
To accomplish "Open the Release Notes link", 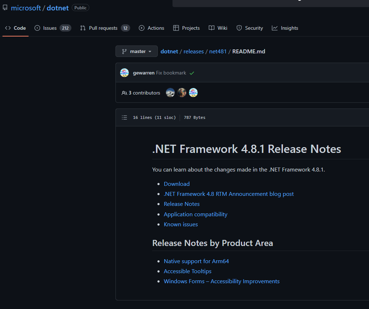I will pyautogui.click(x=182, y=204).
